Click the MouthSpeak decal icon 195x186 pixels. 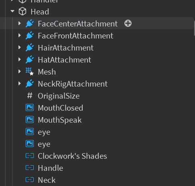click(x=30, y=119)
